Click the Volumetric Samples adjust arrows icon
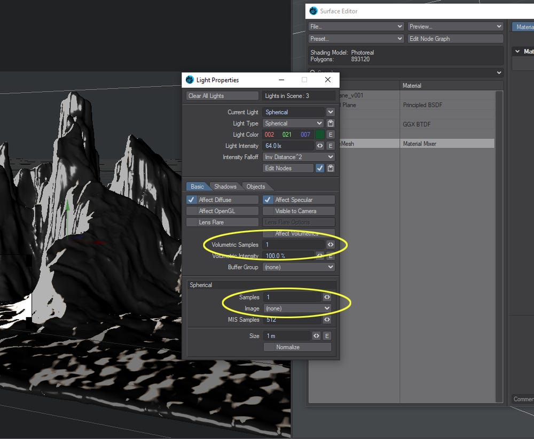The height and width of the screenshot is (439, 534). [331, 244]
